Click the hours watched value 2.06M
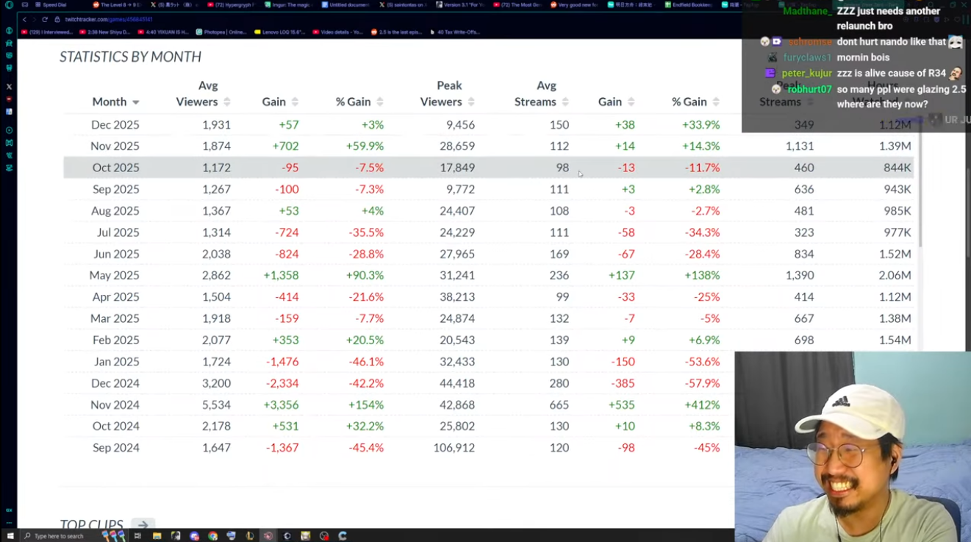The image size is (971, 542). [x=895, y=276]
